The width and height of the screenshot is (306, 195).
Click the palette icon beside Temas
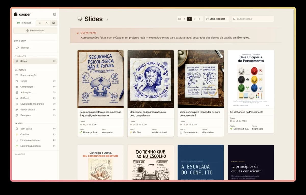(x=17, y=81)
